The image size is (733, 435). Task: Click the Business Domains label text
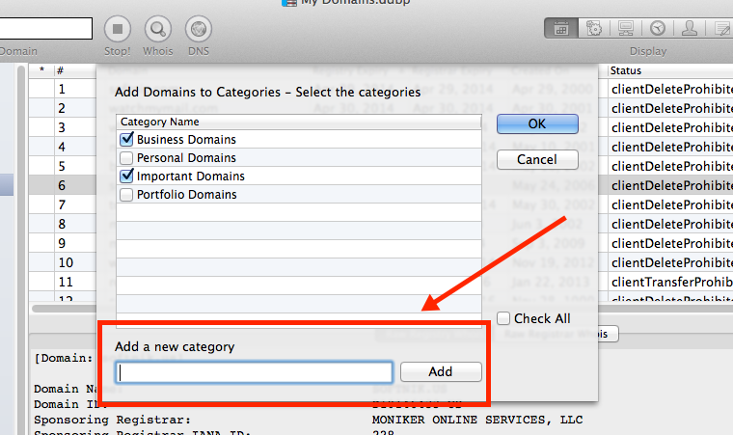[186, 140]
